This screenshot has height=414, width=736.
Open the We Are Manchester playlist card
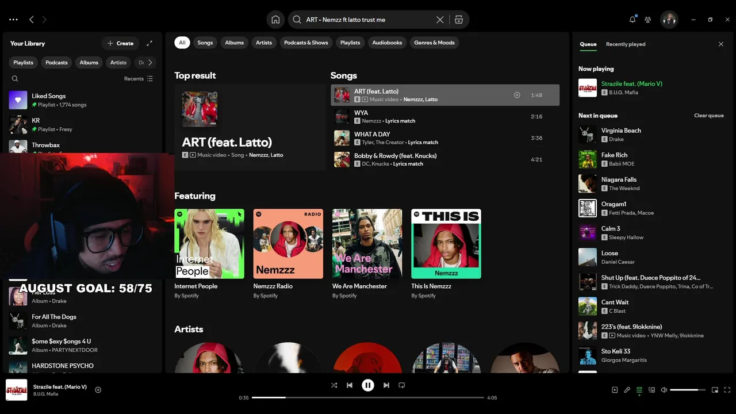(x=367, y=254)
